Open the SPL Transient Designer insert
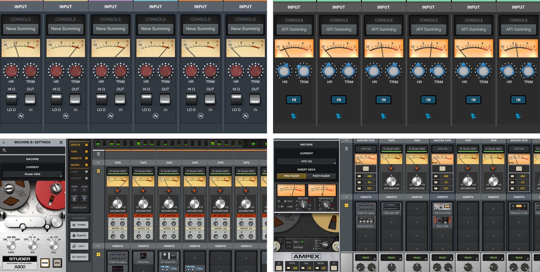Screen dimensions: 540x272 [169, 257]
